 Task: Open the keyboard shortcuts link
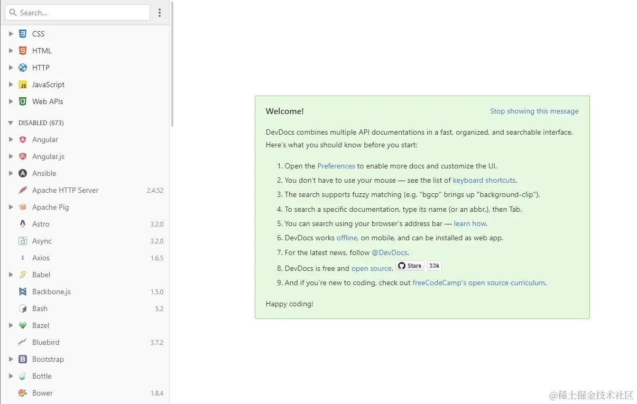(484, 180)
